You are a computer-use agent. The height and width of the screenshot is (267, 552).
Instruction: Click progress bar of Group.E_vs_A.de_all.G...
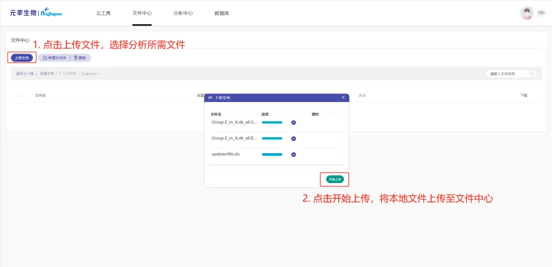272,123
